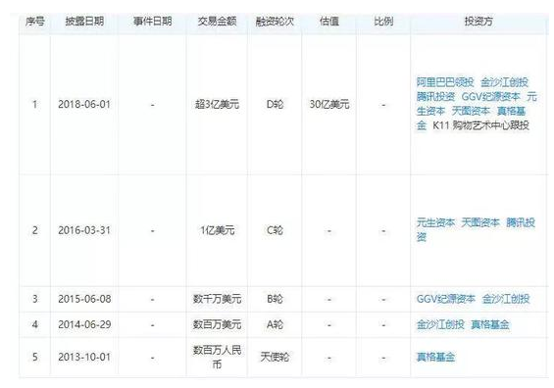Click serial number 4 in the A轮 row
554x388 pixels.
click(34, 324)
